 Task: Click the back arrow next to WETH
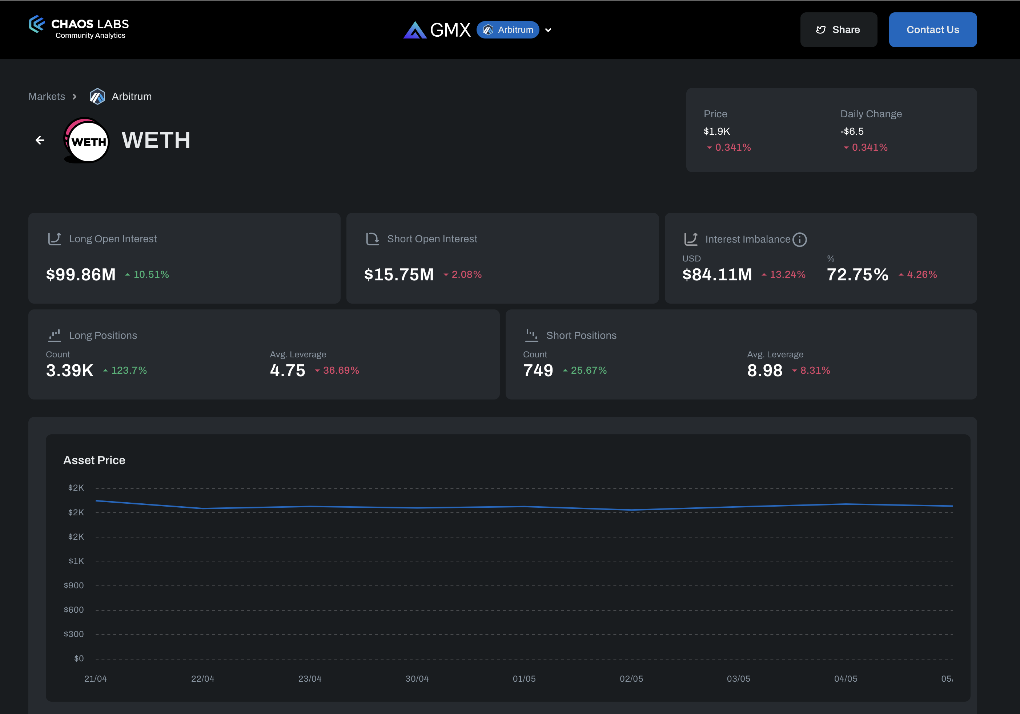40,140
